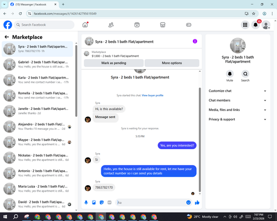Click the chat messages scrollbar

(199, 140)
